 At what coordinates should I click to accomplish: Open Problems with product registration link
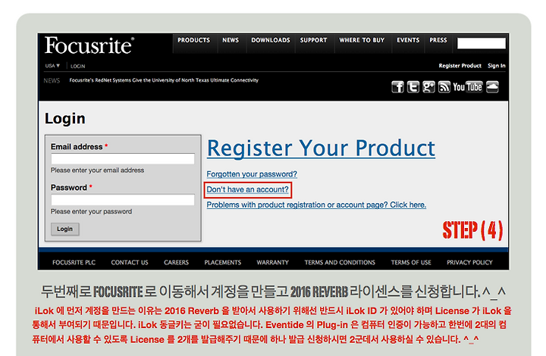316,205
